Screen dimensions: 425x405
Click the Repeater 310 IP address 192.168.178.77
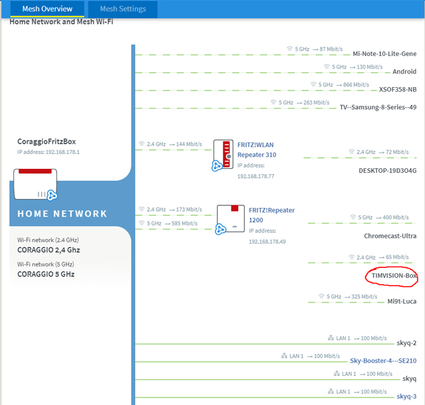coord(255,176)
